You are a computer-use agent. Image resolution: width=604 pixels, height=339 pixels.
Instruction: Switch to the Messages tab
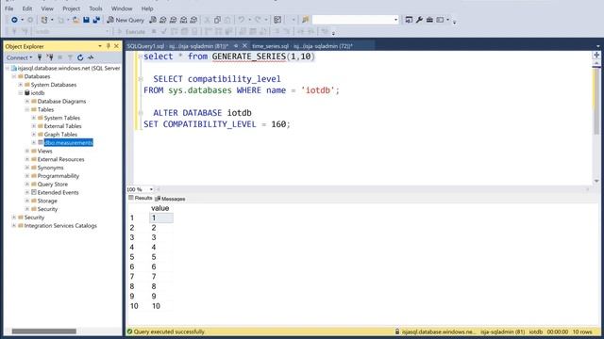(170, 199)
